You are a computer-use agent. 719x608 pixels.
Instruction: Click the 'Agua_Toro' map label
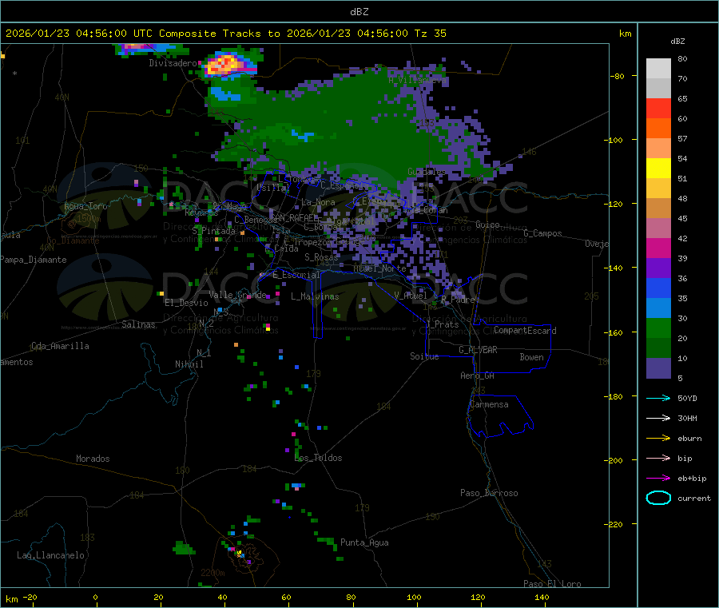pyautogui.click(x=85, y=206)
